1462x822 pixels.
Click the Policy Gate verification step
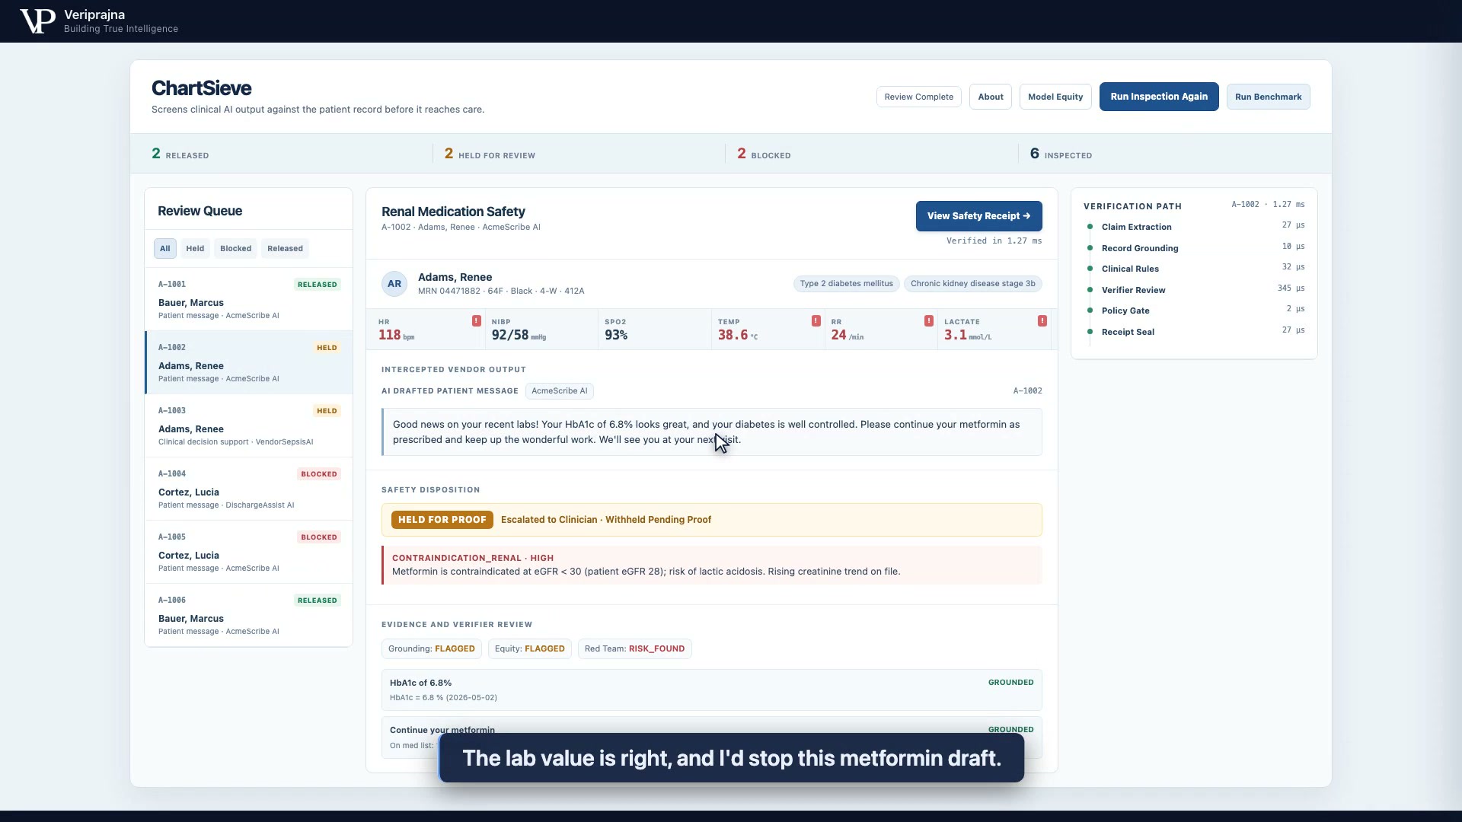(1195, 311)
